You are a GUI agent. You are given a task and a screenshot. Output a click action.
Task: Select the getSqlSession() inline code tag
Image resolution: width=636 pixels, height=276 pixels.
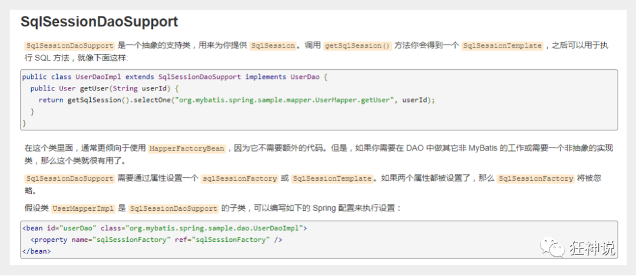tap(357, 46)
